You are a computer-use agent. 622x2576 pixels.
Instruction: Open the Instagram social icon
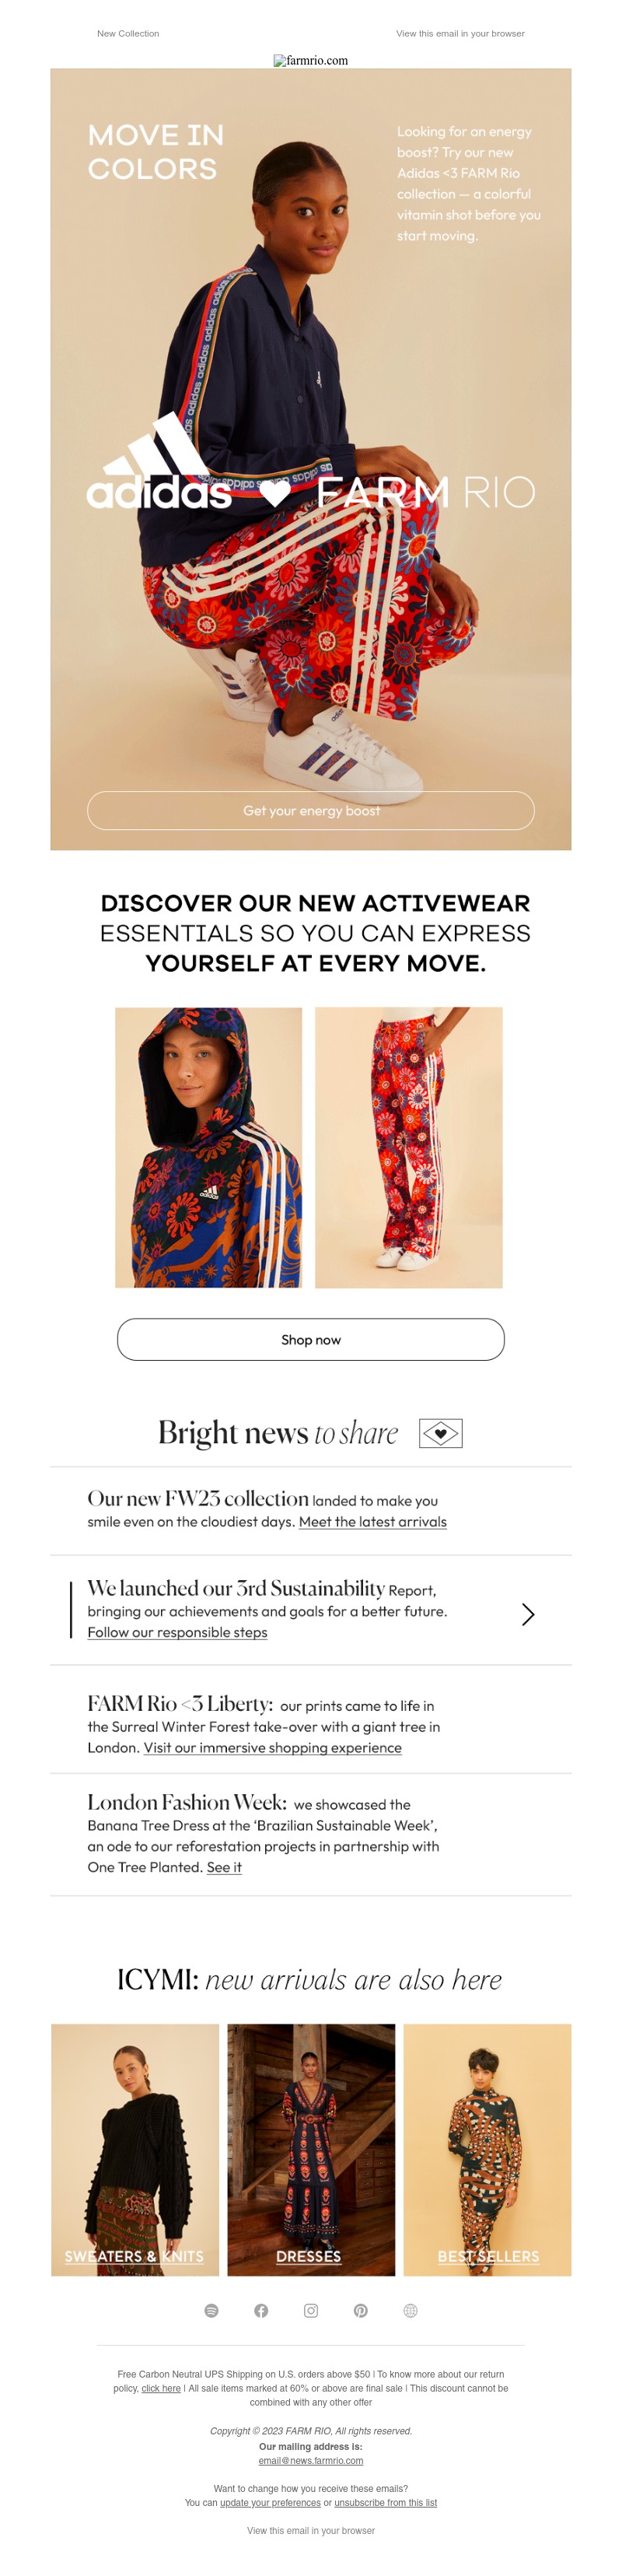pyautogui.click(x=311, y=2310)
